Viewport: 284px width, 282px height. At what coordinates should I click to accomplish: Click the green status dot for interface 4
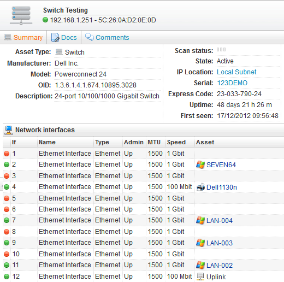coord(7,187)
